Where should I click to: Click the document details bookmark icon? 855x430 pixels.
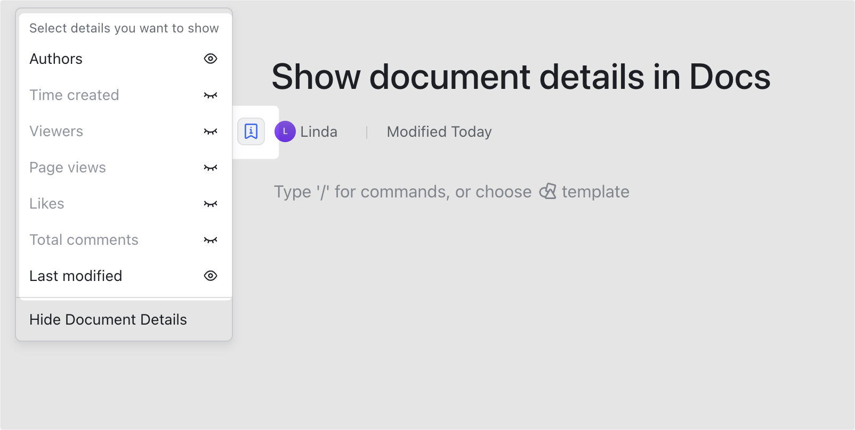pyautogui.click(x=251, y=131)
